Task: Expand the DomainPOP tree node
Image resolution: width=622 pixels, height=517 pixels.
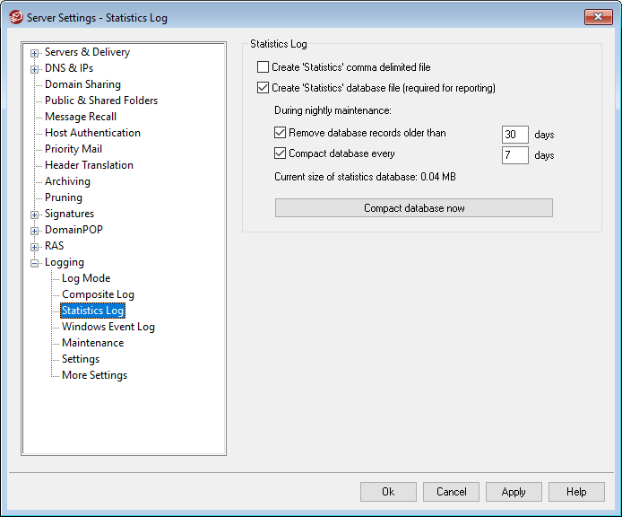Action: point(35,231)
